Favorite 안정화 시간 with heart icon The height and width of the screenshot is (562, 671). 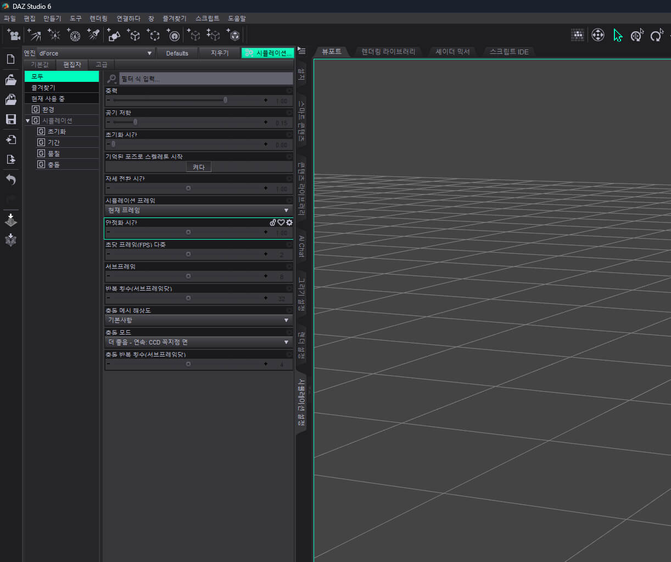point(281,222)
